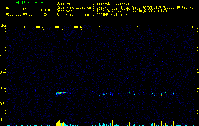The height and width of the screenshot is (126, 199).
Task: Click the 0902 time marker
Action: 40,27
